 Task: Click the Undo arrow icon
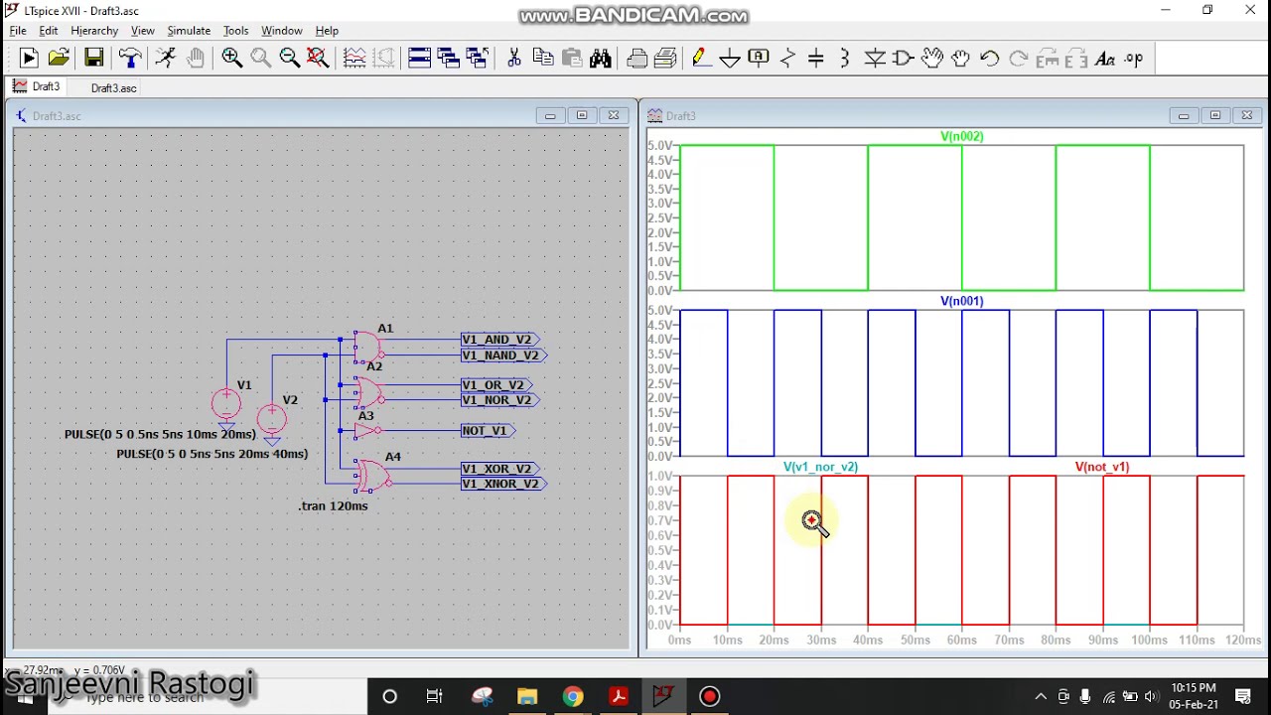pyautogui.click(x=989, y=59)
